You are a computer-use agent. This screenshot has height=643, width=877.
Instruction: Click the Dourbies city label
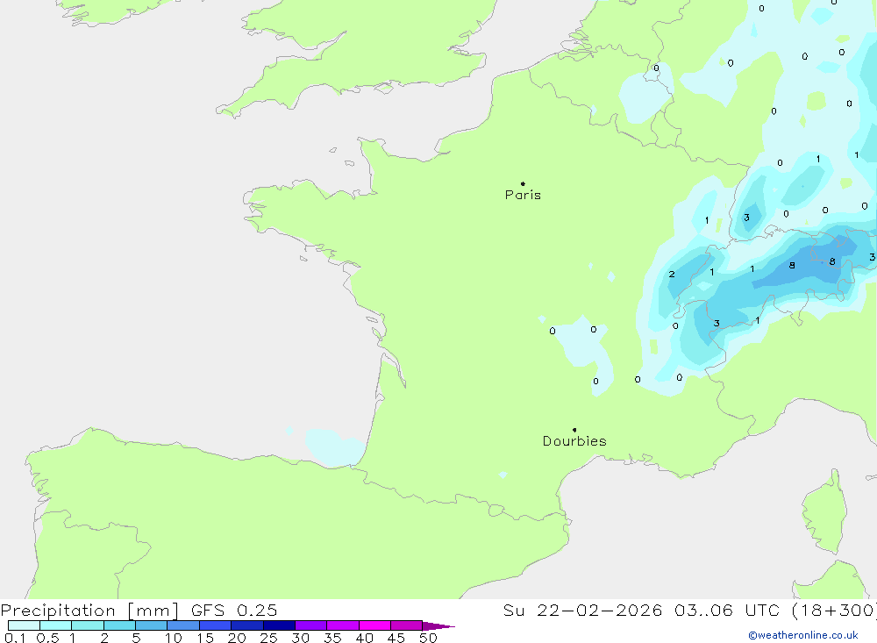tap(574, 441)
